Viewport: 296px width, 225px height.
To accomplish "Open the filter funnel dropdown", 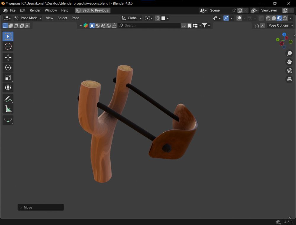I will [206, 25].
